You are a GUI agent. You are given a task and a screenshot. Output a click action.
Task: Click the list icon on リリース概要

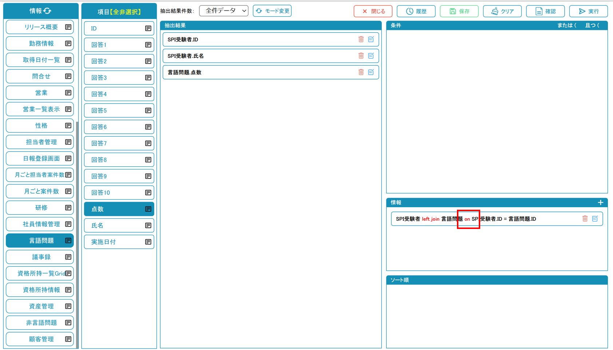pos(68,27)
